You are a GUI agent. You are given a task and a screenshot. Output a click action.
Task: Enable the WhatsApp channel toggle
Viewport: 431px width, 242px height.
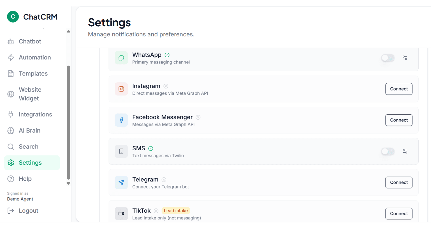388,58
